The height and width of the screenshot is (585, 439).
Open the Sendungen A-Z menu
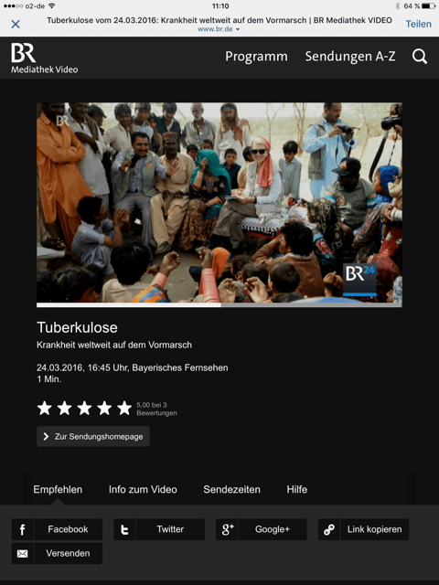[x=350, y=57]
